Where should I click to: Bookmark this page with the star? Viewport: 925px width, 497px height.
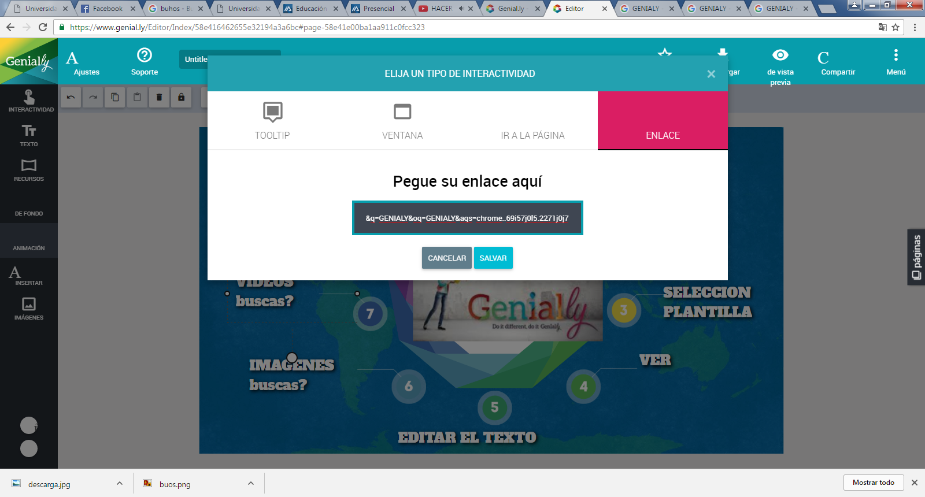896,27
